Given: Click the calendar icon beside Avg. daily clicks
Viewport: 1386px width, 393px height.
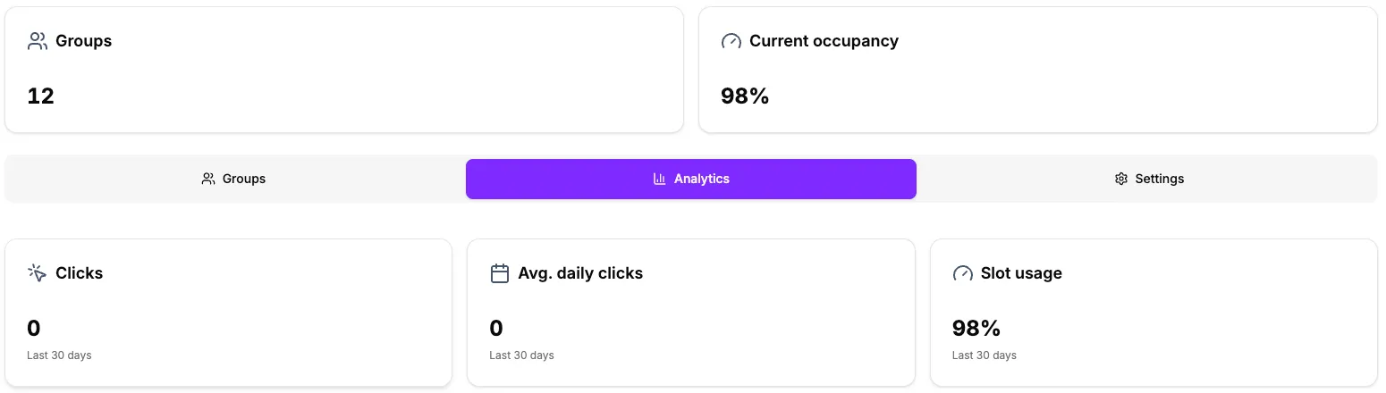Looking at the screenshot, I should pos(500,273).
